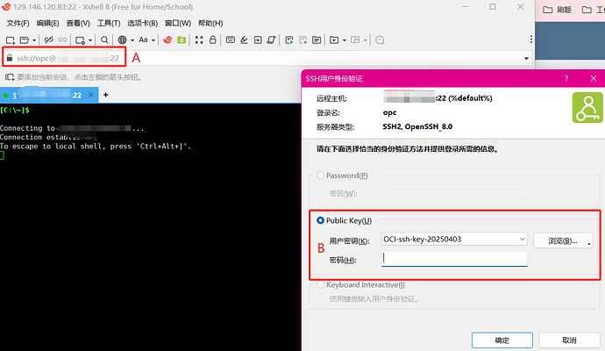Select the Password authentication radio button
Screen dimensions: 605x351
click(x=321, y=175)
